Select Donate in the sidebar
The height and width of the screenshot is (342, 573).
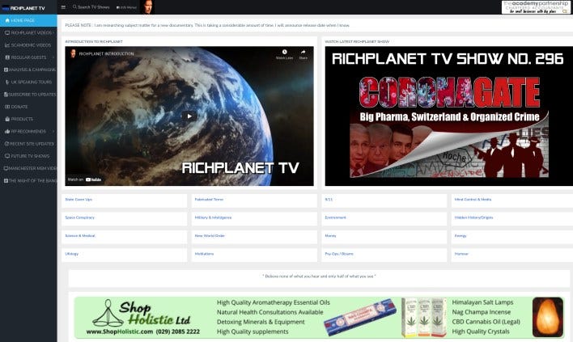(x=28, y=107)
